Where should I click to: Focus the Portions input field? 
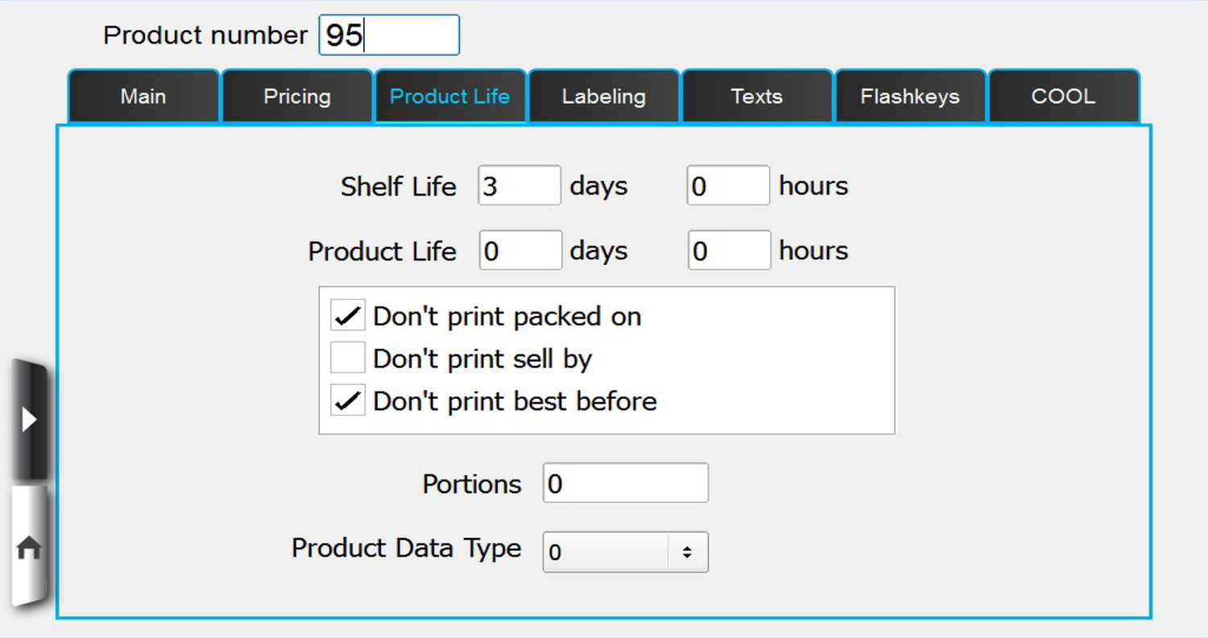[x=626, y=483]
